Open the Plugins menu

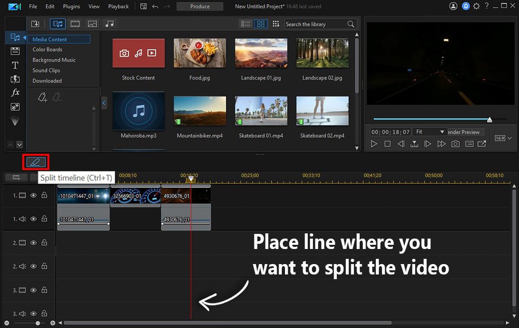(x=72, y=7)
